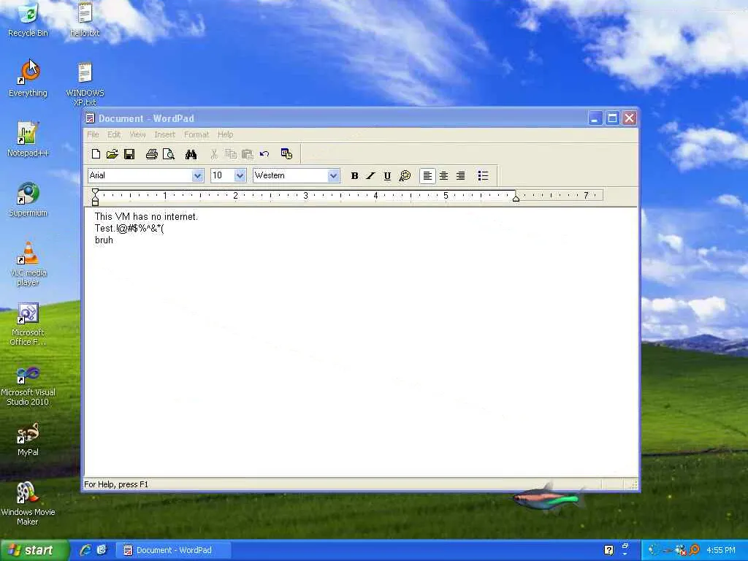Click the help question mark tray icon
The height and width of the screenshot is (561, 748).
click(x=608, y=550)
